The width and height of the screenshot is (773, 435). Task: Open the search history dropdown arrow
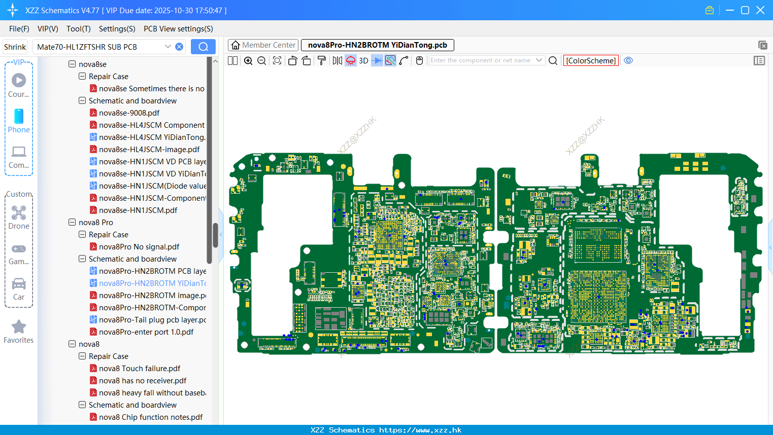(x=167, y=47)
